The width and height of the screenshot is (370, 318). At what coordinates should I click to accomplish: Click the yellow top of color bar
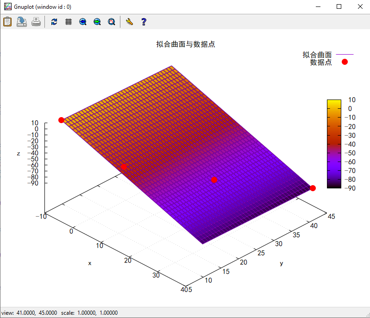pos(334,103)
